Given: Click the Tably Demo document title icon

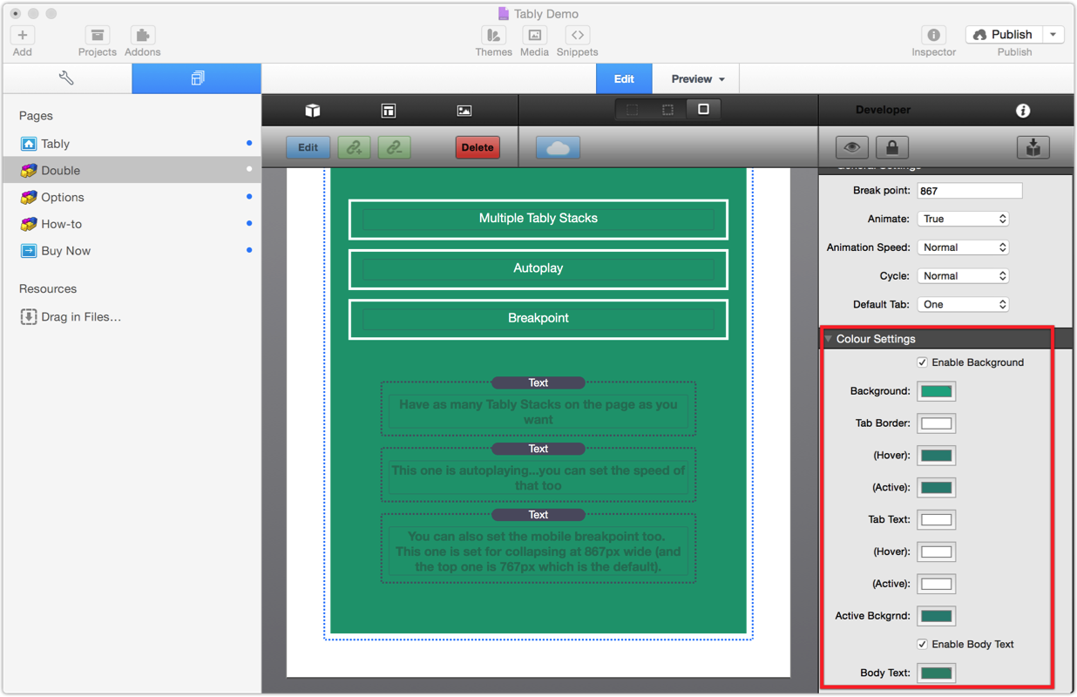Looking at the screenshot, I should tap(503, 14).
